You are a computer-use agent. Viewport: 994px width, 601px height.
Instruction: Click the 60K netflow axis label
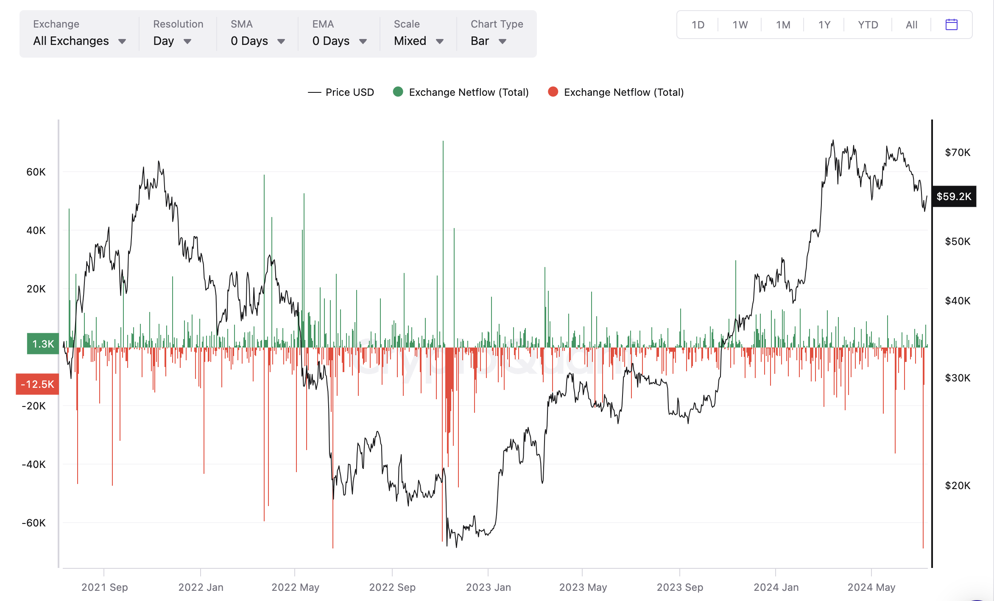tap(36, 172)
